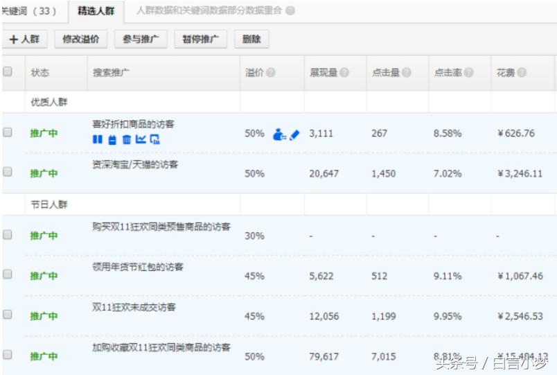Click the trash icon under 喜好折扣商品的访客

pos(127,140)
